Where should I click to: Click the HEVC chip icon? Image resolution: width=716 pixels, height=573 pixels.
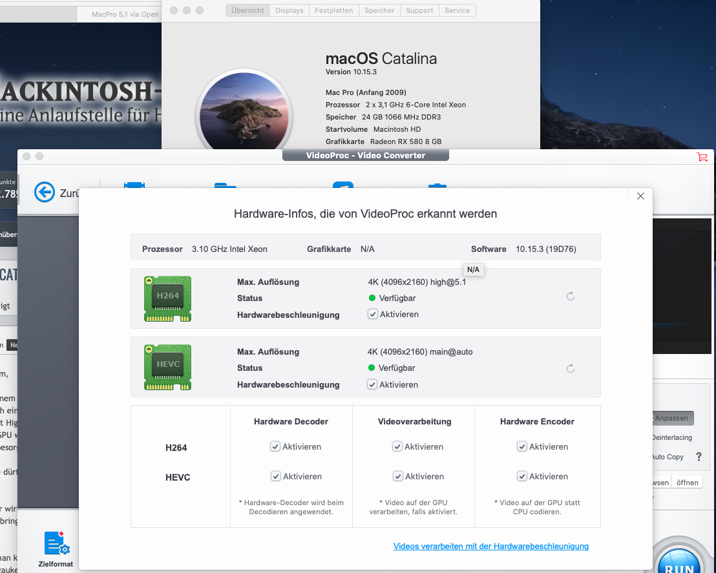[167, 368]
